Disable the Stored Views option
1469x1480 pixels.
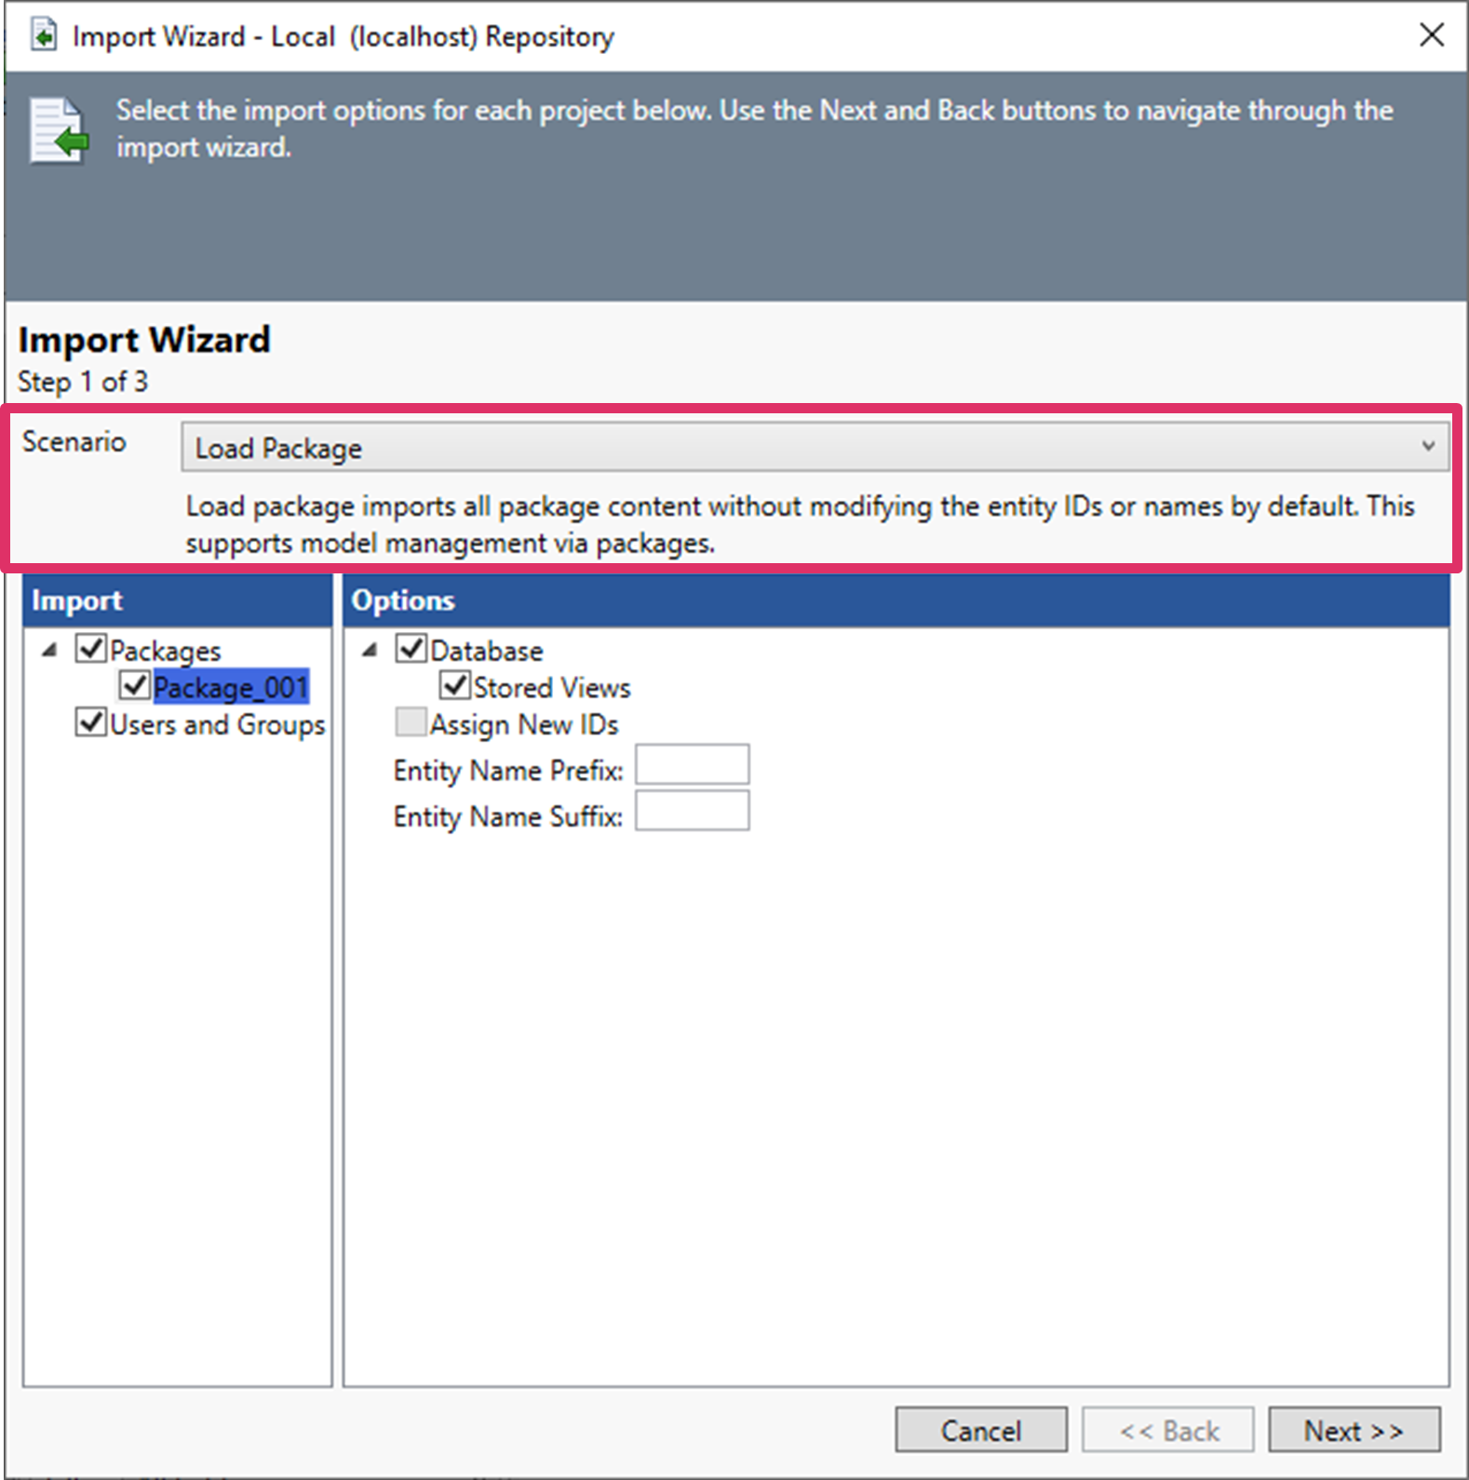(455, 686)
